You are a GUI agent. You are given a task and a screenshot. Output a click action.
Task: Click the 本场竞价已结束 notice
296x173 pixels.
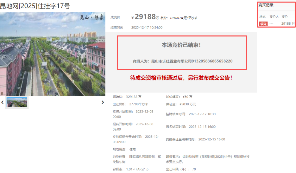pyautogui.click(x=181, y=45)
